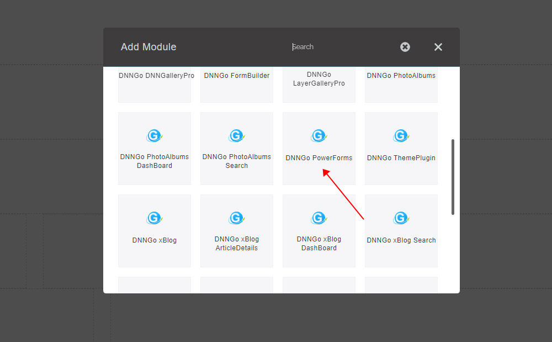Click the 'DNNGo PowerForms' label text
Viewport: 552px width, 342px height.
(x=319, y=158)
